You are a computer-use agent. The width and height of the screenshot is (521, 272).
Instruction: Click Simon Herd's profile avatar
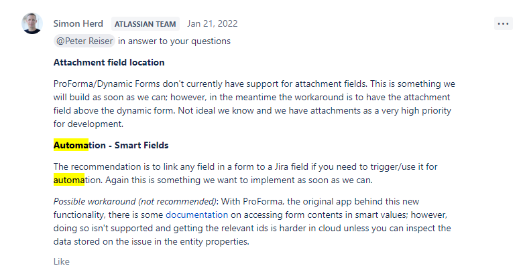click(x=32, y=23)
